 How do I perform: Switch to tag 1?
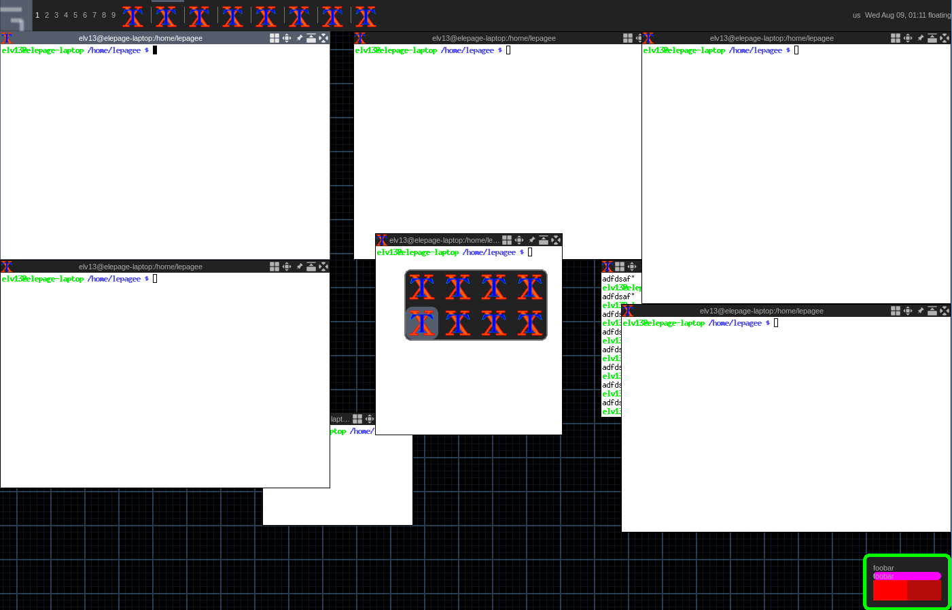37,15
